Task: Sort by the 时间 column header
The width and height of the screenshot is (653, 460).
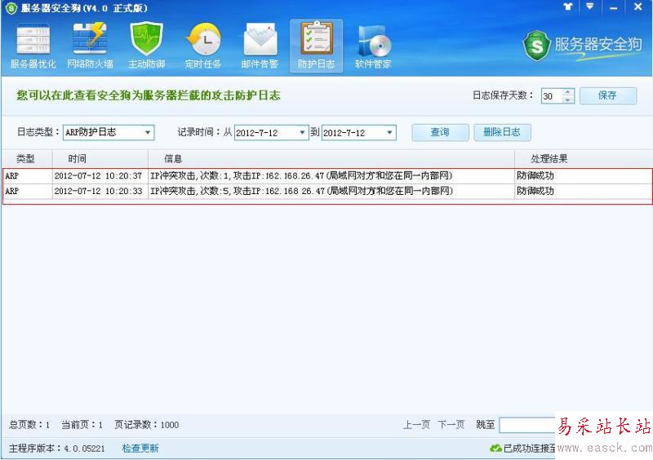Action: [100, 158]
